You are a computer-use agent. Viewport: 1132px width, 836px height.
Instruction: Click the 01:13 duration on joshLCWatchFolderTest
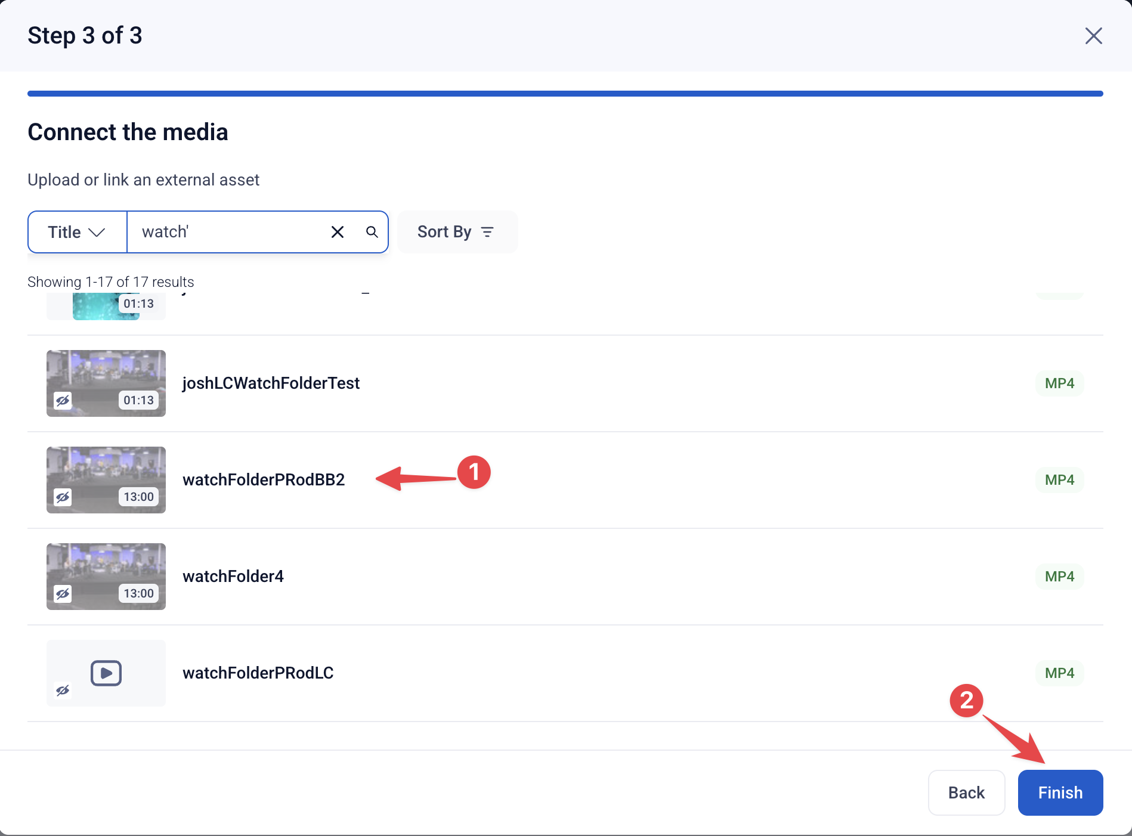pyautogui.click(x=139, y=400)
